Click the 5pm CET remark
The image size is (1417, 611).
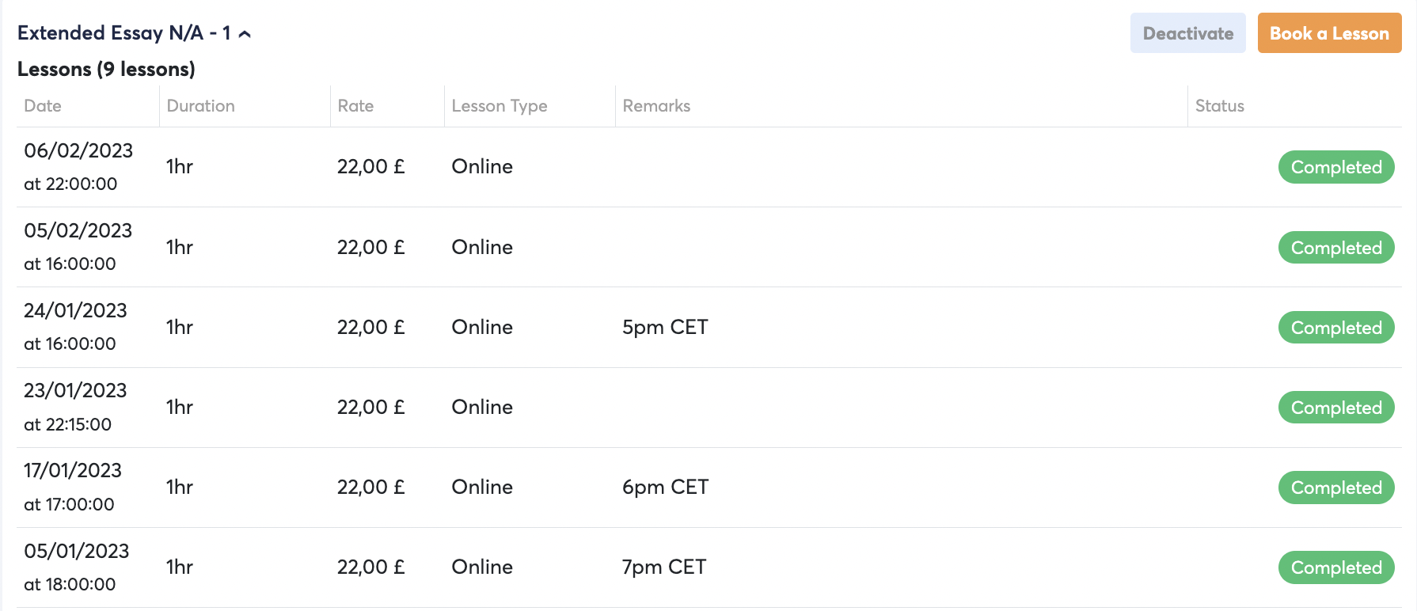[665, 328]
